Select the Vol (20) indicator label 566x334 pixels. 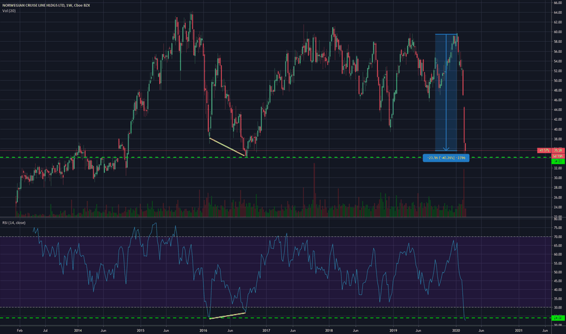click(x=9, y=11)
